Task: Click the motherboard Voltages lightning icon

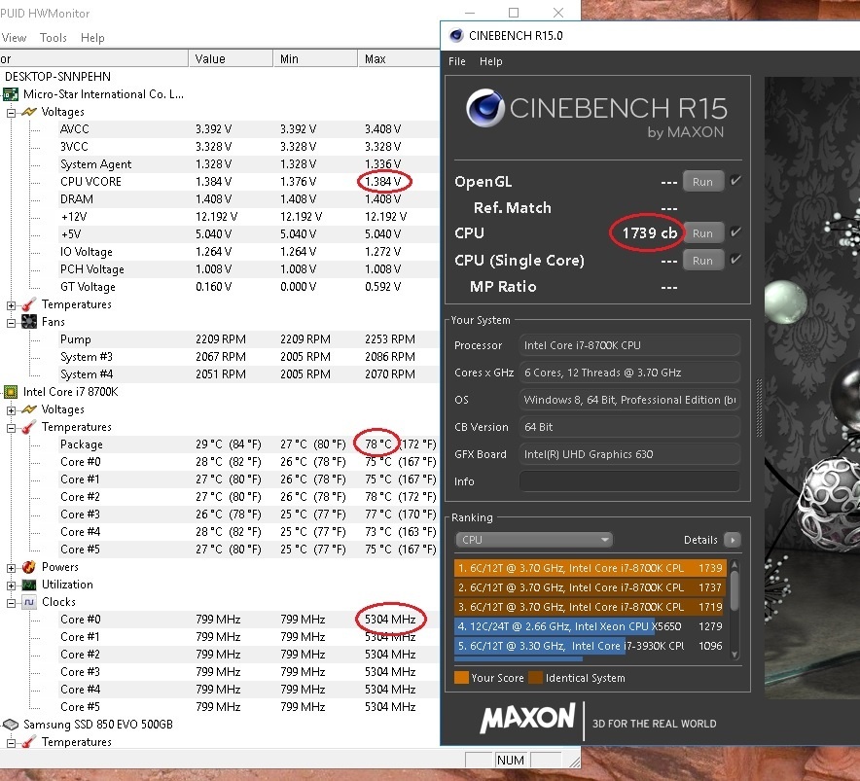Action: click(28, 112)
